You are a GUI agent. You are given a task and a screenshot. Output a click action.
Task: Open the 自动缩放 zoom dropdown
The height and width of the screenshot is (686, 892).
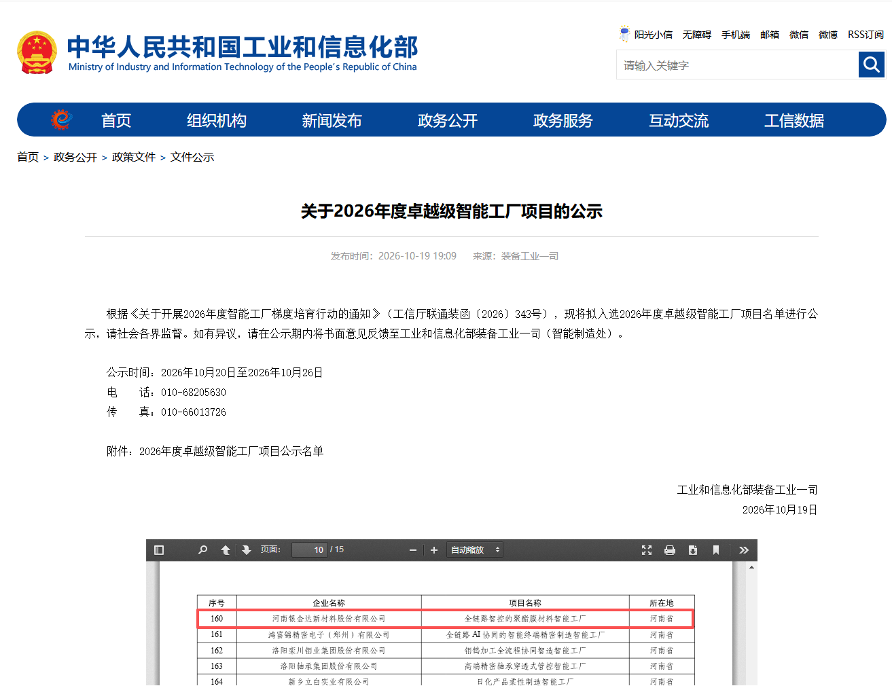coord(475,550)
